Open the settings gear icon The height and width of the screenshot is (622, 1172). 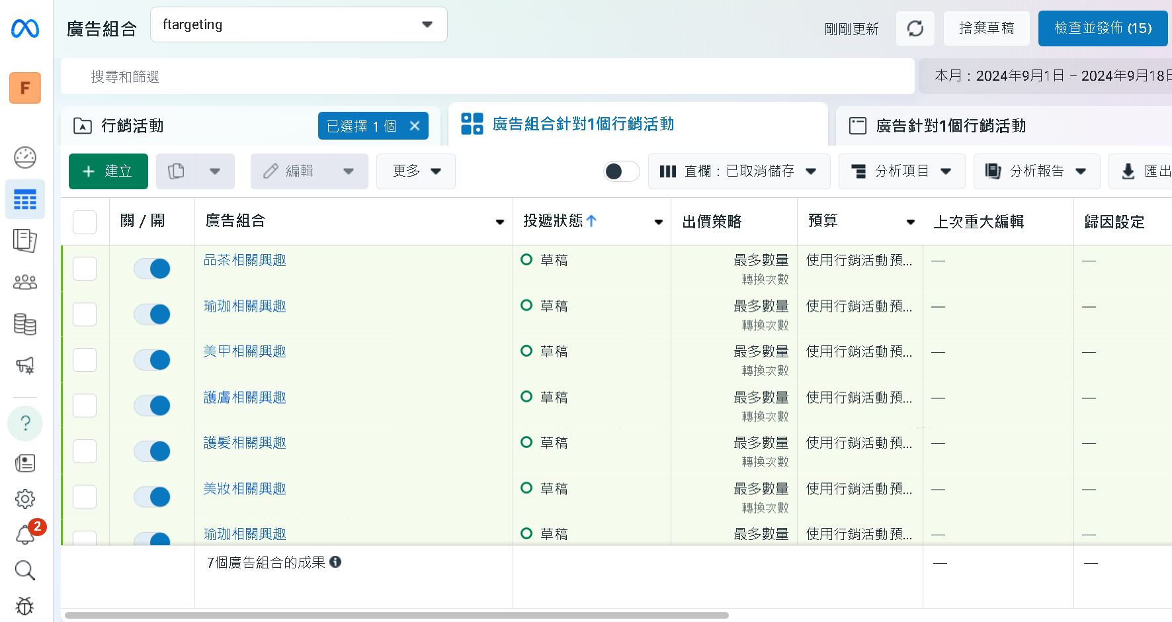25,499
